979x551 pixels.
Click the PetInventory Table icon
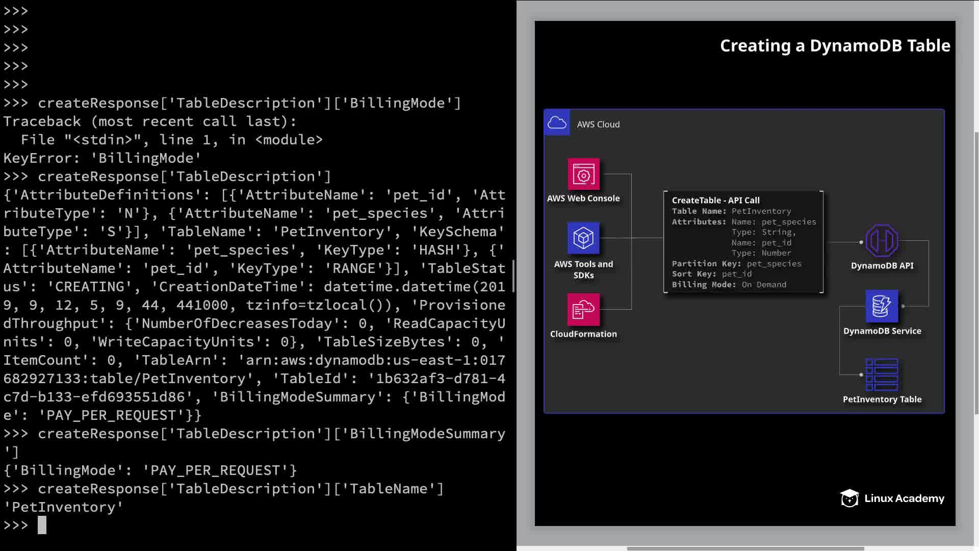coord(882,374)
